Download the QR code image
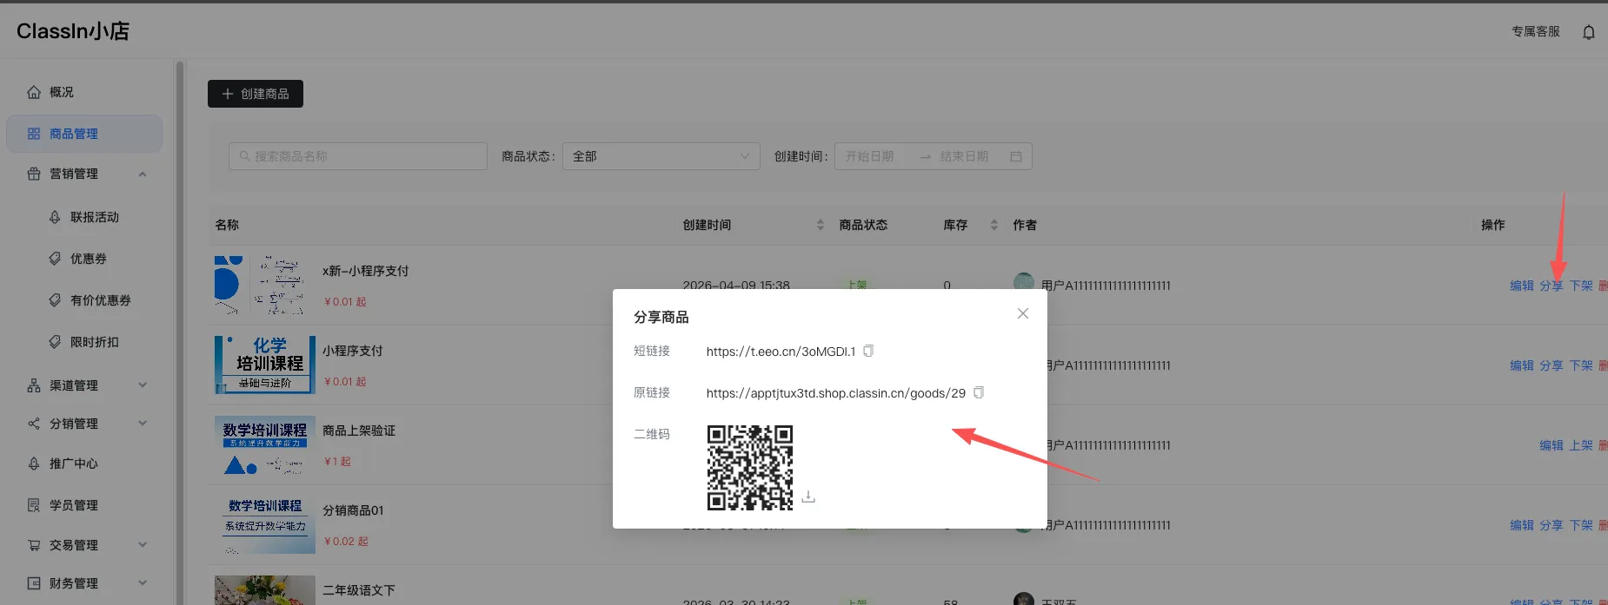1608x605 pixels. tap(808, 496)
